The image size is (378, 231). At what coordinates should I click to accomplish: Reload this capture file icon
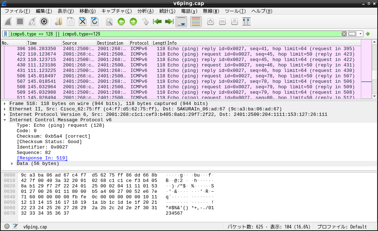click(95, 22)
